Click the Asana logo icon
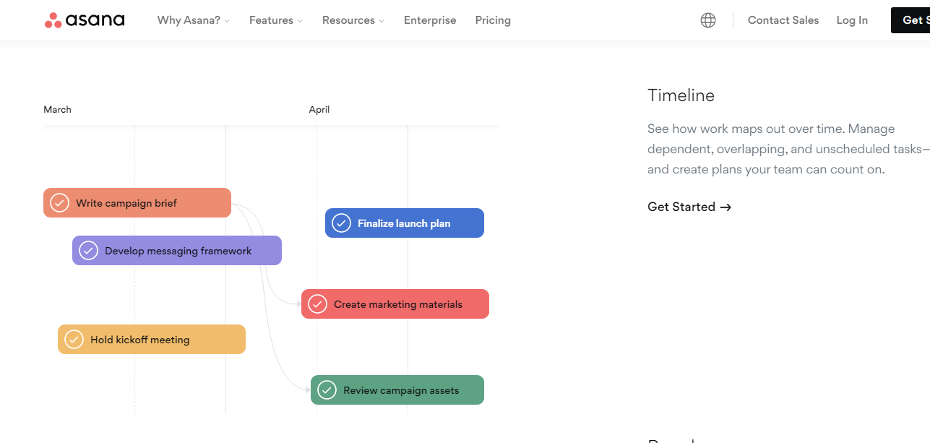The height and width of the screenshot is (443, 930). click(53, 20)
